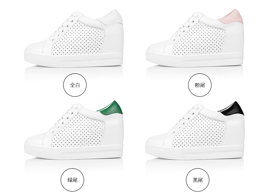Choose the 黑尾 circle option
The width and height of the screenshot is (274, 196).
point(197,180)
